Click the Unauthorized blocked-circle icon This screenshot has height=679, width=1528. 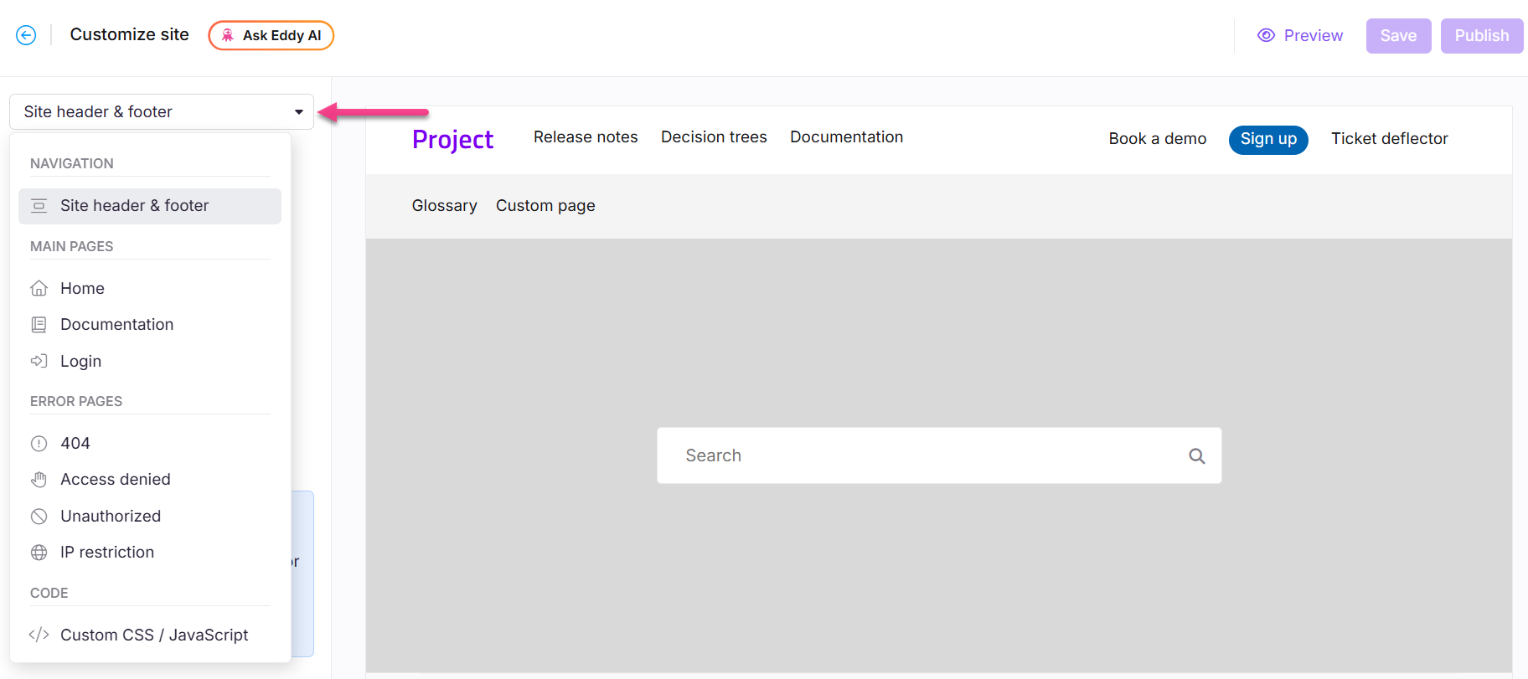(39, 517)
